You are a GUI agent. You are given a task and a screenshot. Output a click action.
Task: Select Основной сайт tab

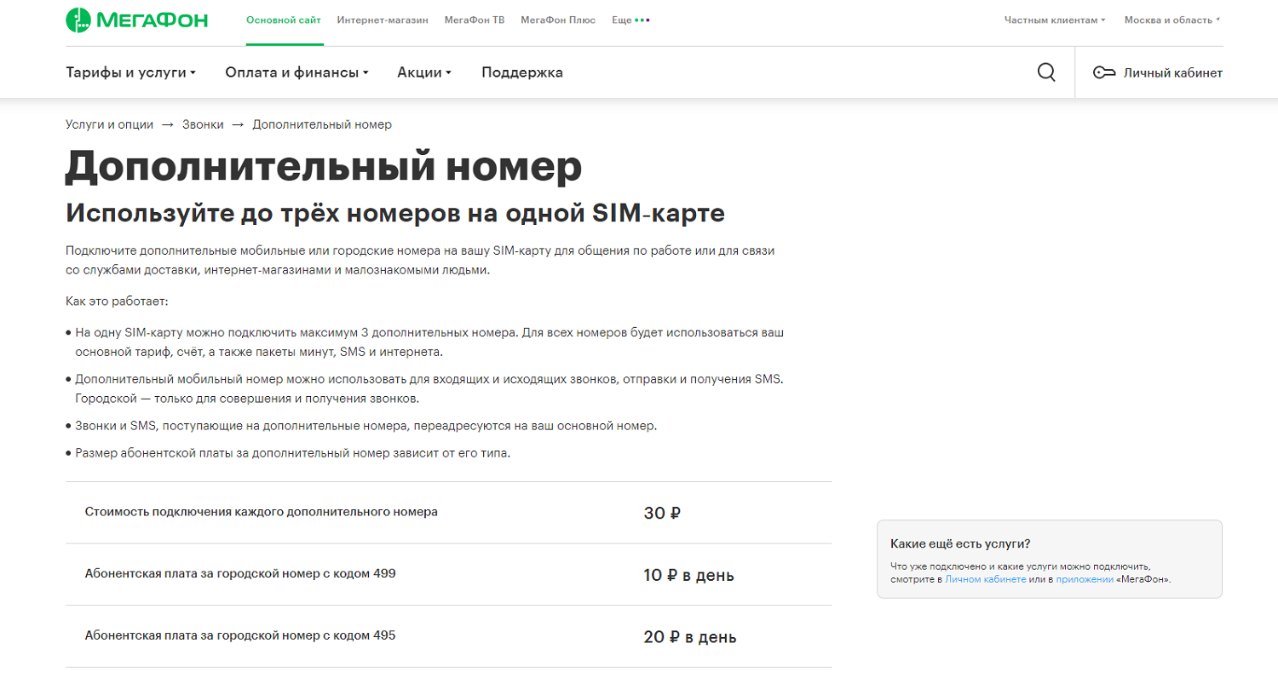(x=284, y=20)
